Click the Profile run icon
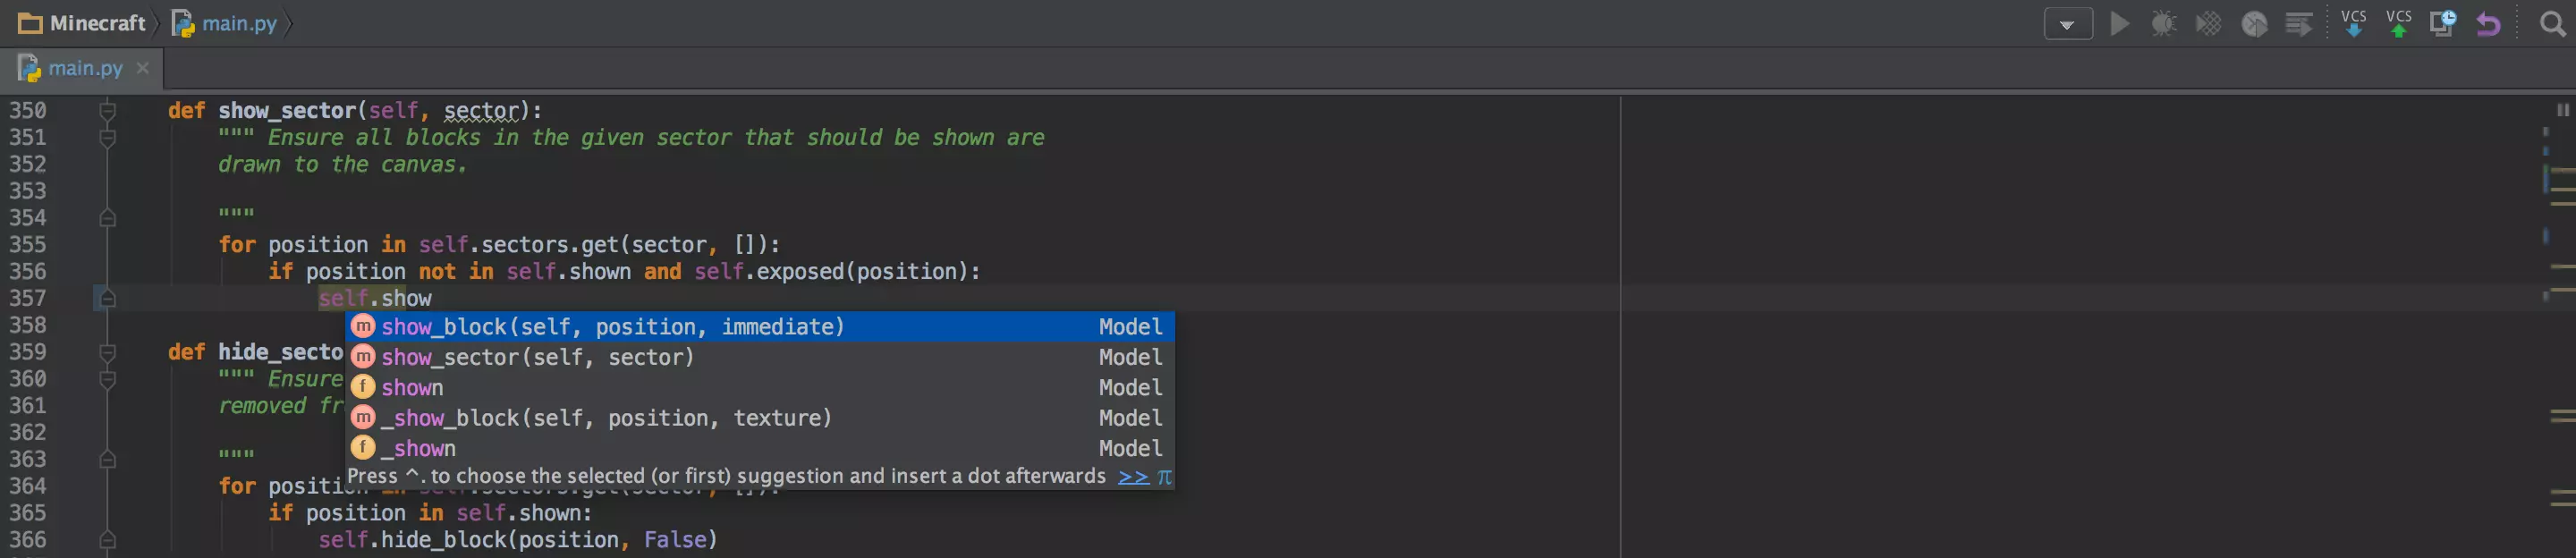Screen dimensions: 2576x558 tap(2254, 24)
